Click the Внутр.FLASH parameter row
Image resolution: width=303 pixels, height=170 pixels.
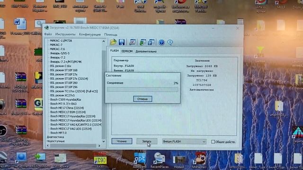124,66
